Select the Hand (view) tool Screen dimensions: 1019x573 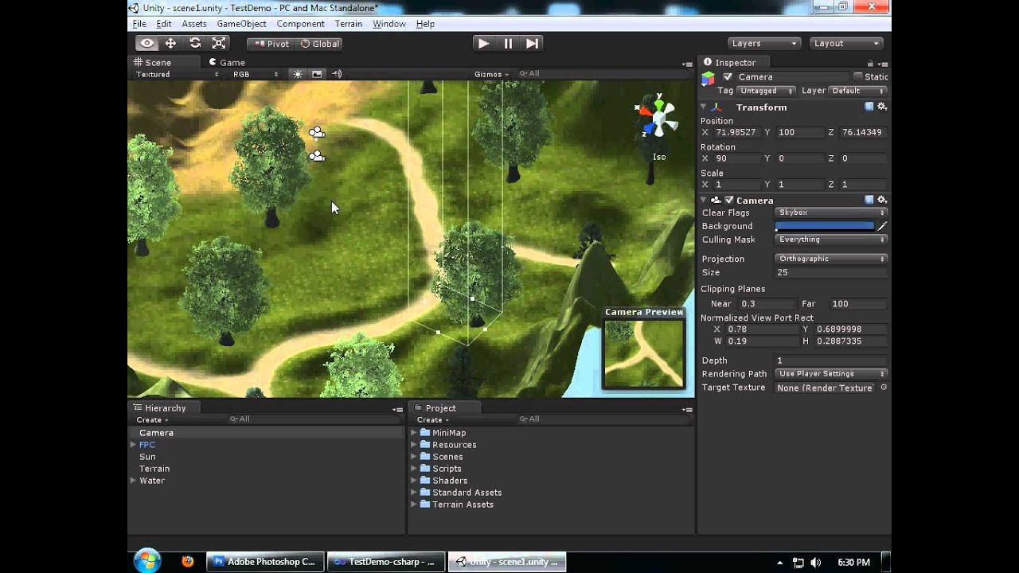[146, 44]
